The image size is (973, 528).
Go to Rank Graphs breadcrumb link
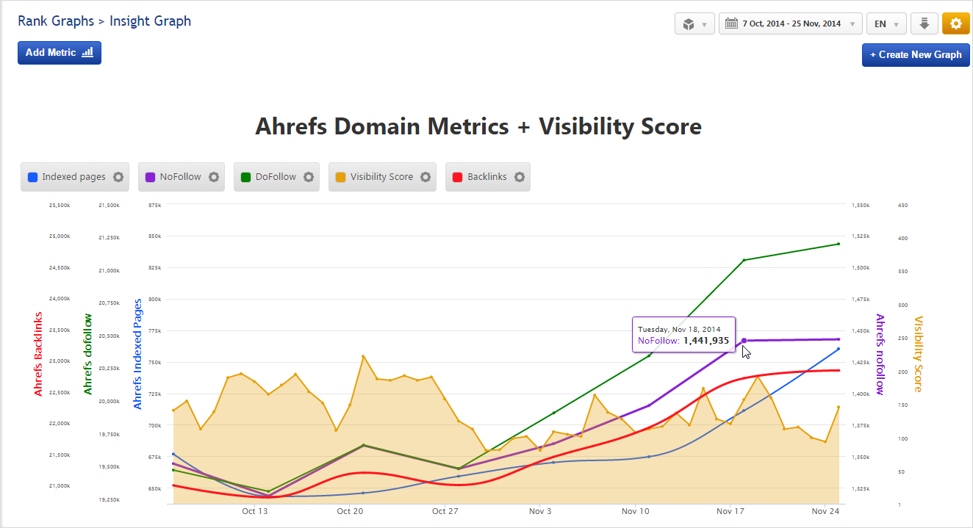tap(56, 21)
